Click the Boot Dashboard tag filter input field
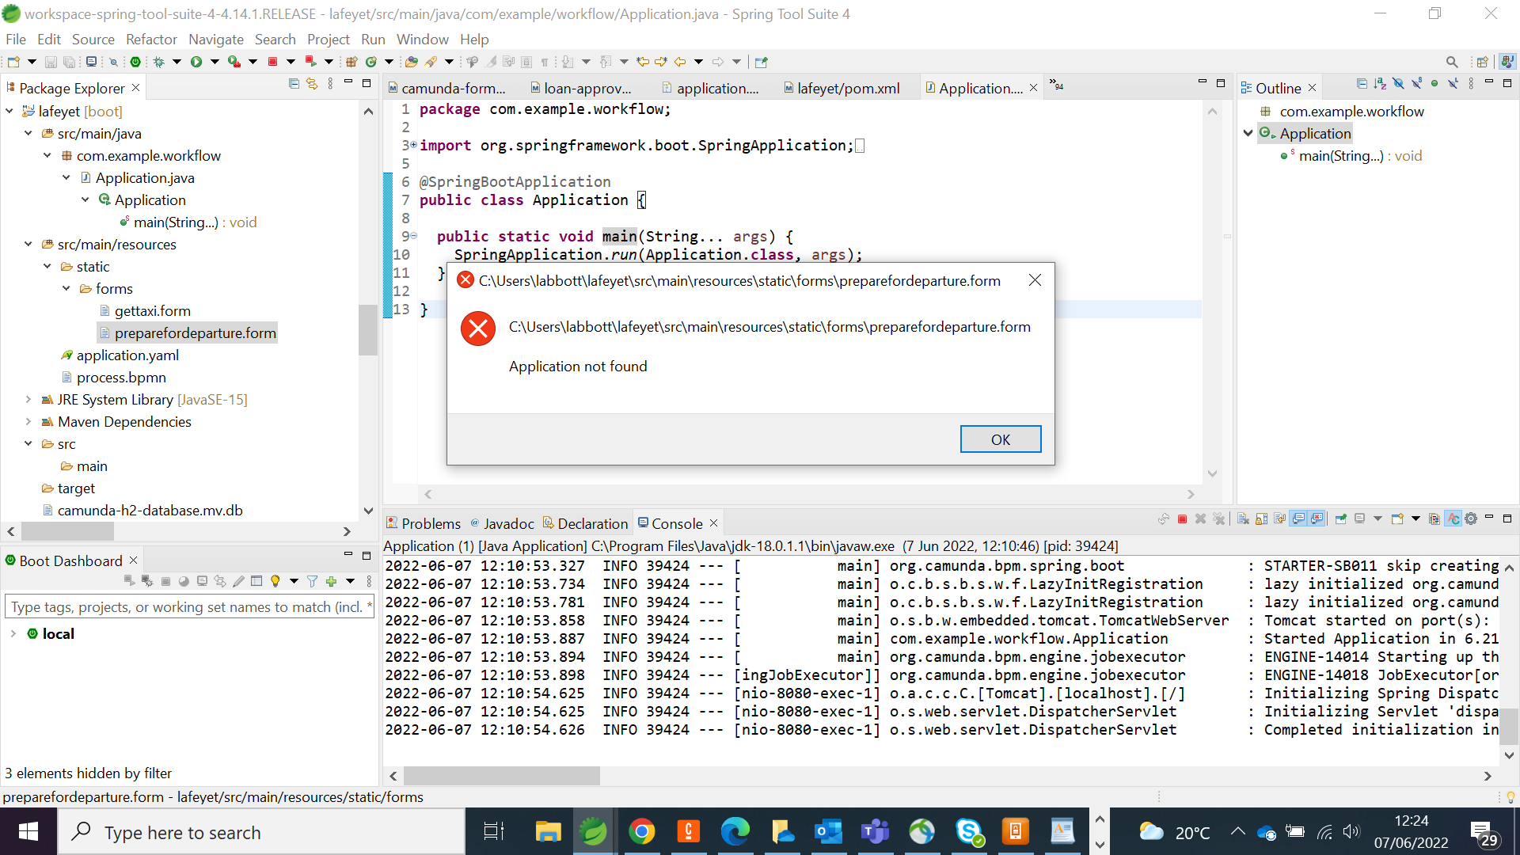 [190, 606]
